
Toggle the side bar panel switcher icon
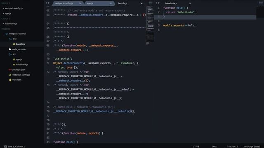click(5, 146)
